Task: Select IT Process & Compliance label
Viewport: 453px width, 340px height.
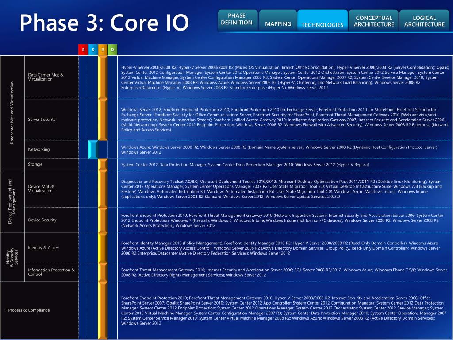Action: 27,310
